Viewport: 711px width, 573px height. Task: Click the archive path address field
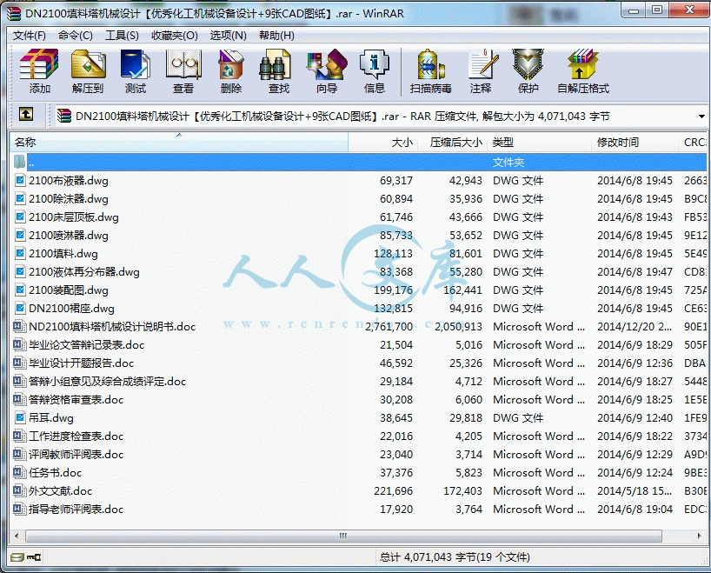(x=381, y=117)
